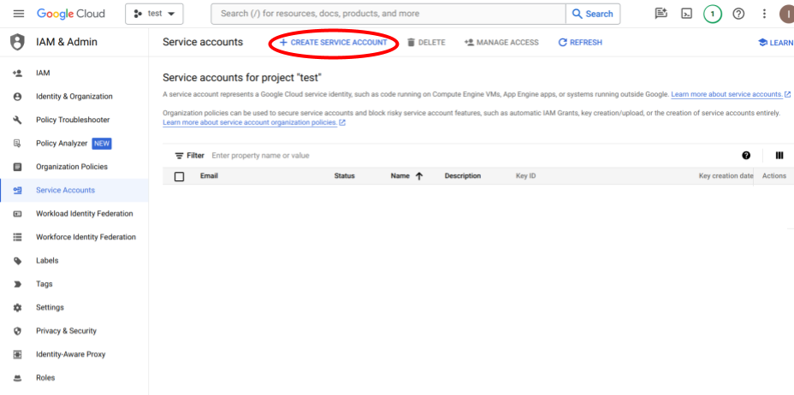Click Create Service Account button
Screen dimensions: 794x395
point(333,43)
